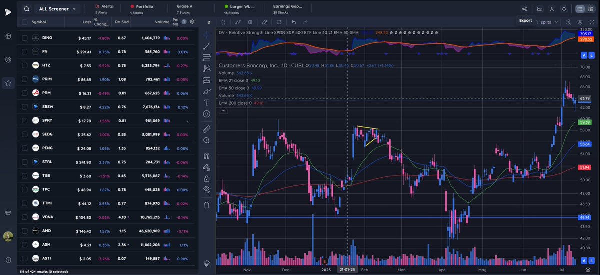This screenshot has height=275, width=600.
Task: Select the crosshair cursor tool
Action: 207,35
